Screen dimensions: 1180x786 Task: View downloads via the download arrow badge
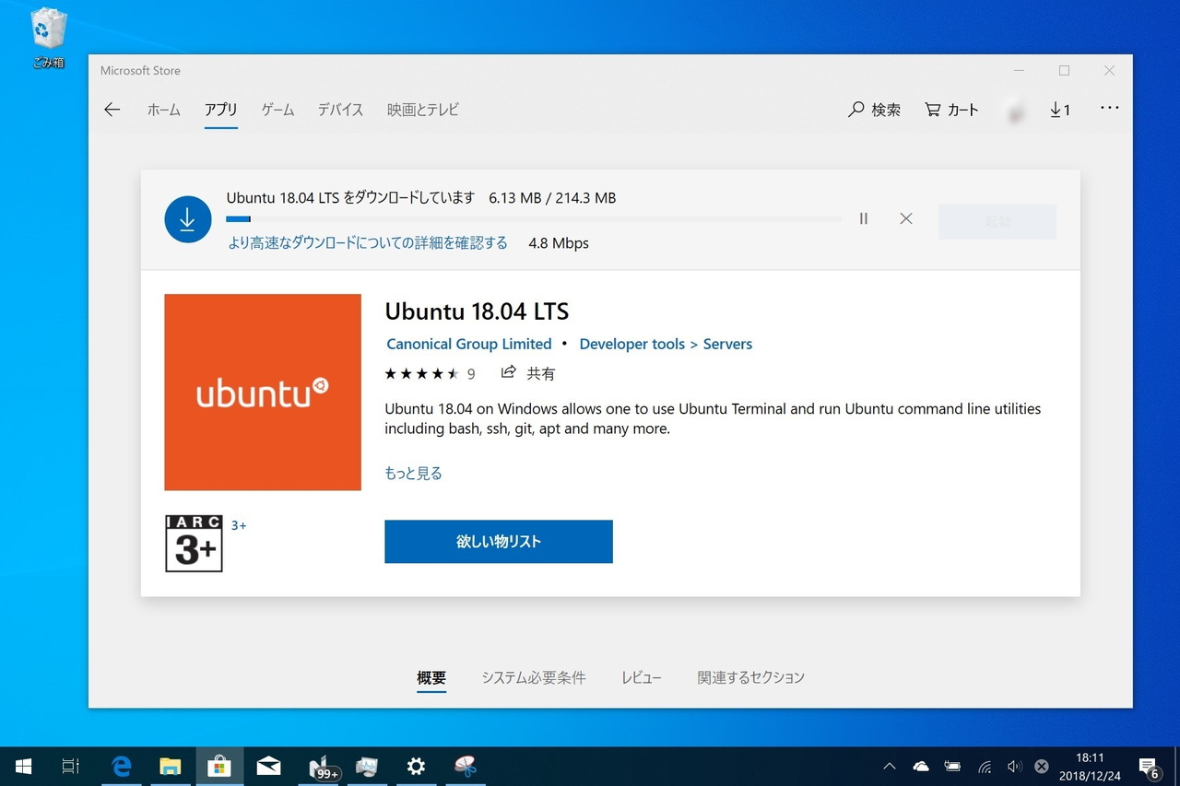tap(1058, 109)
